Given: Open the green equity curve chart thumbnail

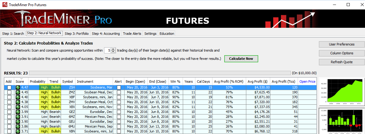Looking at the screenshot, I should (x=342, y=92).
